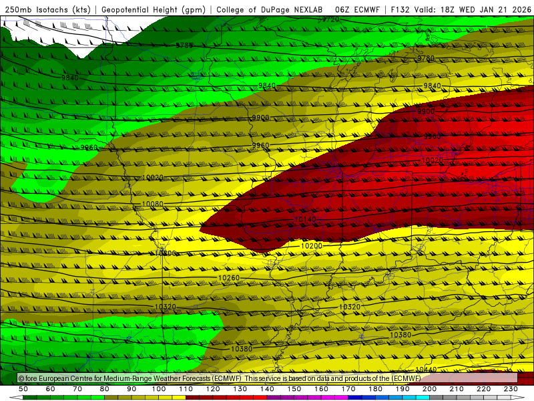Screen dimensions: 534x401
Task: Click the 180 kt label on color scale
Action: (375, 389)
